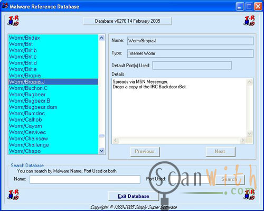Click the malware list scrollbar thumb
Viewport: 264px width, 211px height.
[101, 136]
